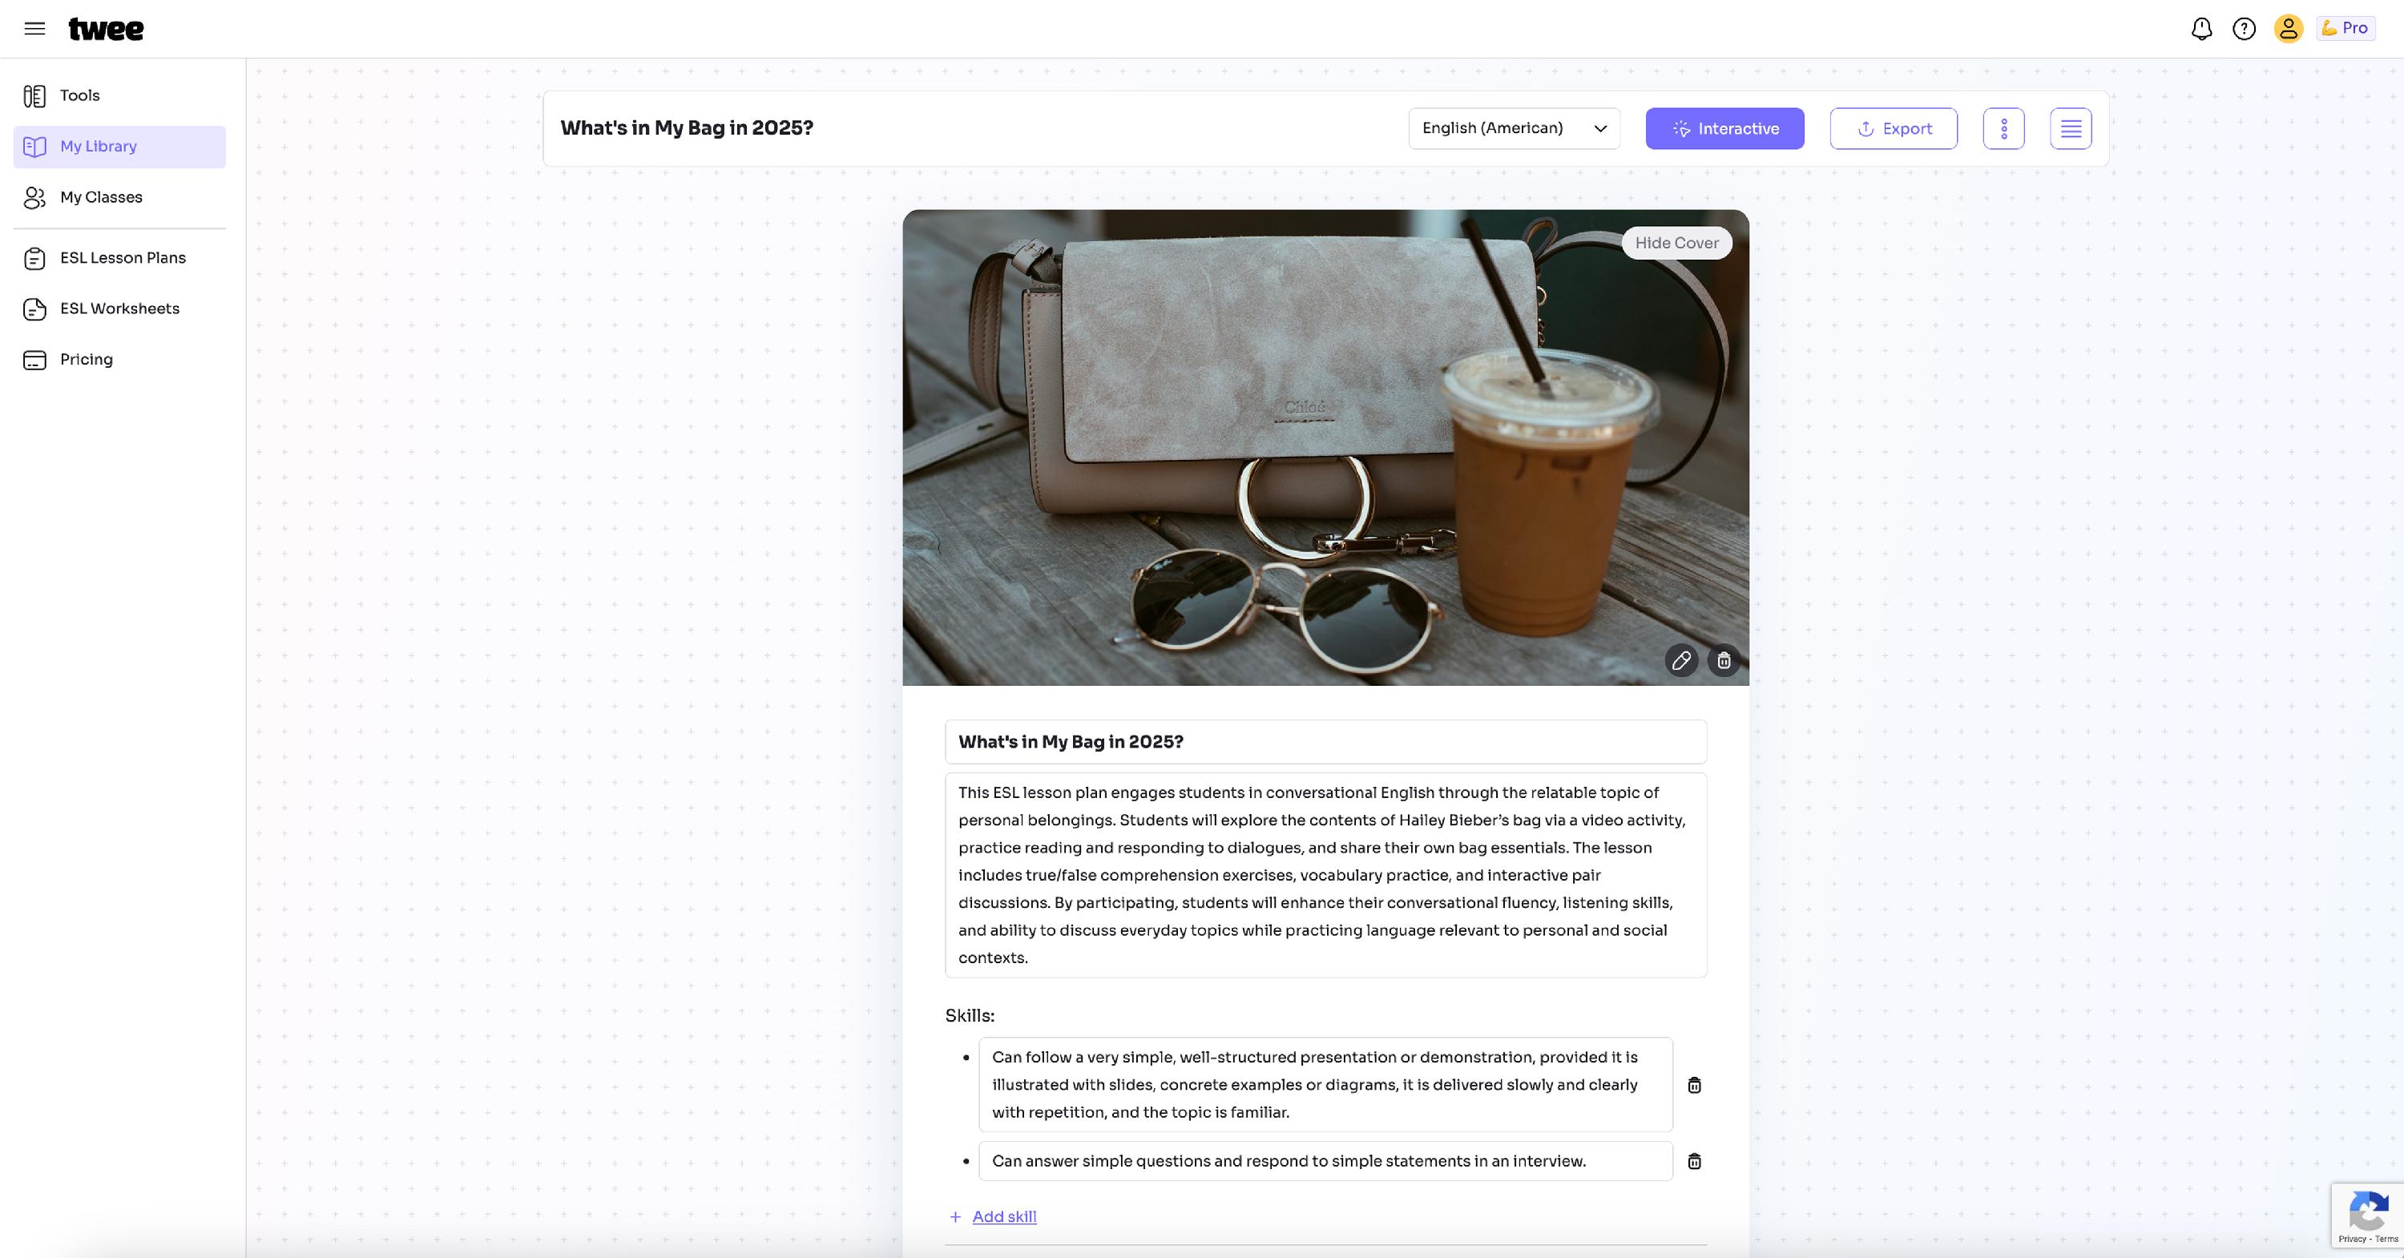
Task: Click the help question mark icon
Action: point(2245,29)
